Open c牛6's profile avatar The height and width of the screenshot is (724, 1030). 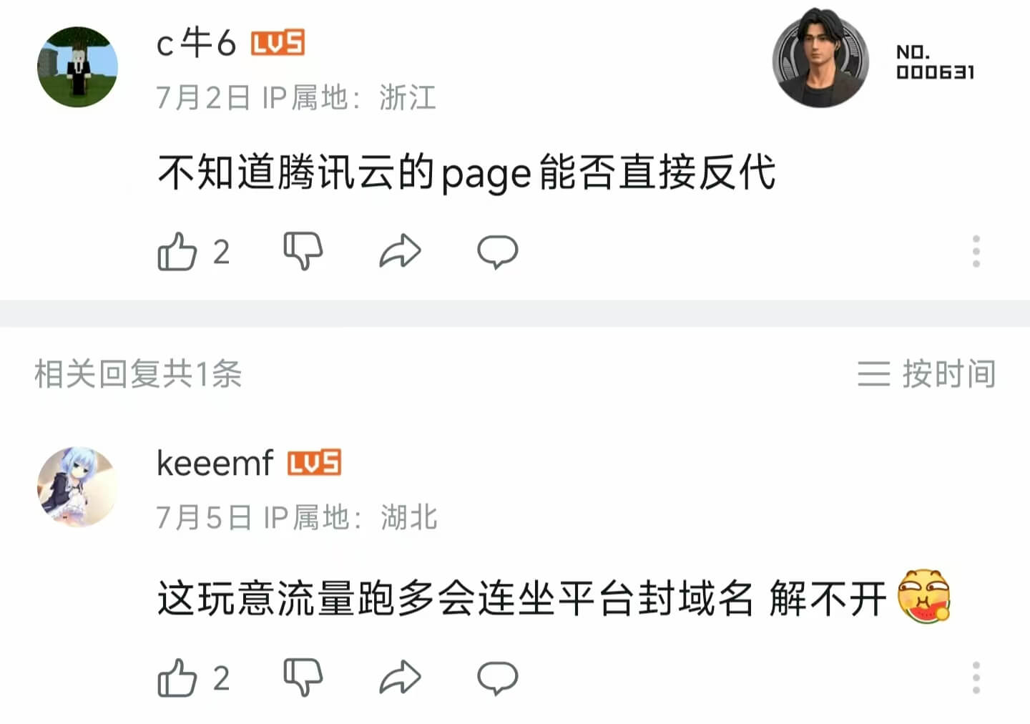pyautogui.click(x=77, y=67)
